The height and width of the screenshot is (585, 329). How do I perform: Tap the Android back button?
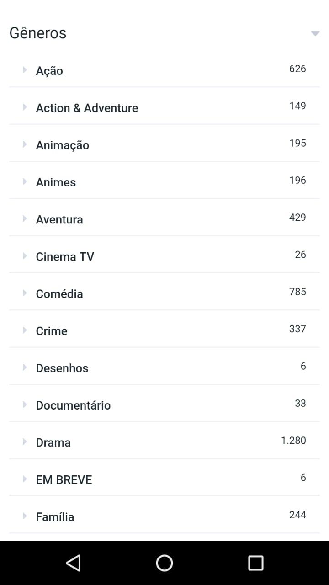tap(73, 563)
